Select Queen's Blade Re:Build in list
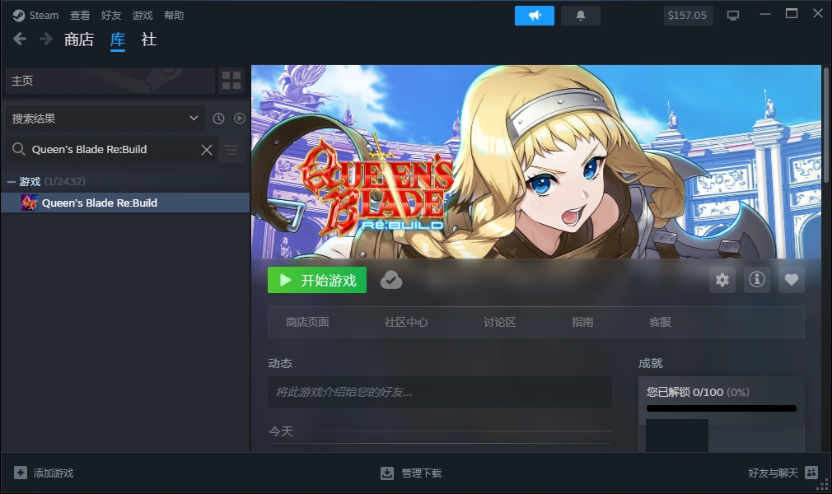 click(125, 203)
